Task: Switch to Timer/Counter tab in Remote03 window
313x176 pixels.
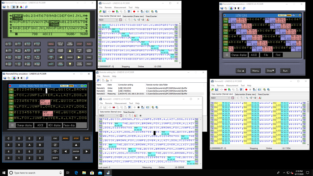Action: (x=129, y=112)
